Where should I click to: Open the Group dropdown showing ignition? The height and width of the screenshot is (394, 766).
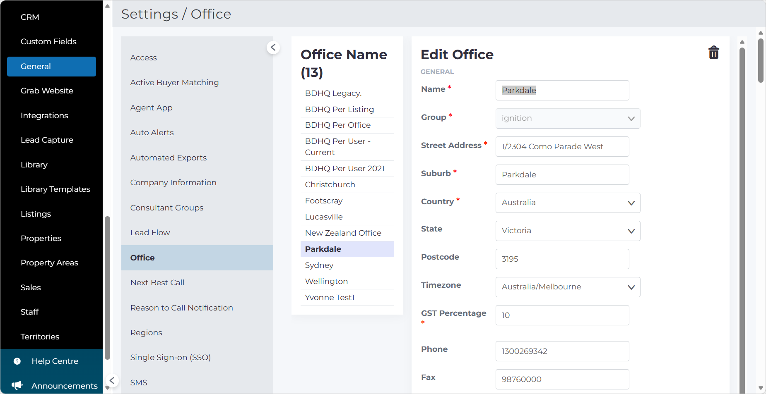pyautogui.click(x=568, y=118)
